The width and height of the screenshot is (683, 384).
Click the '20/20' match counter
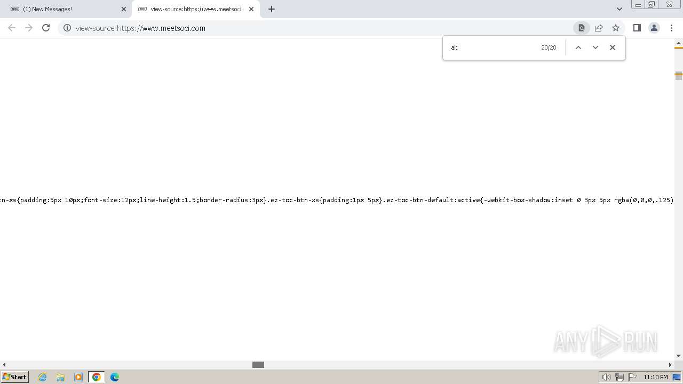(x=549, y=47)
